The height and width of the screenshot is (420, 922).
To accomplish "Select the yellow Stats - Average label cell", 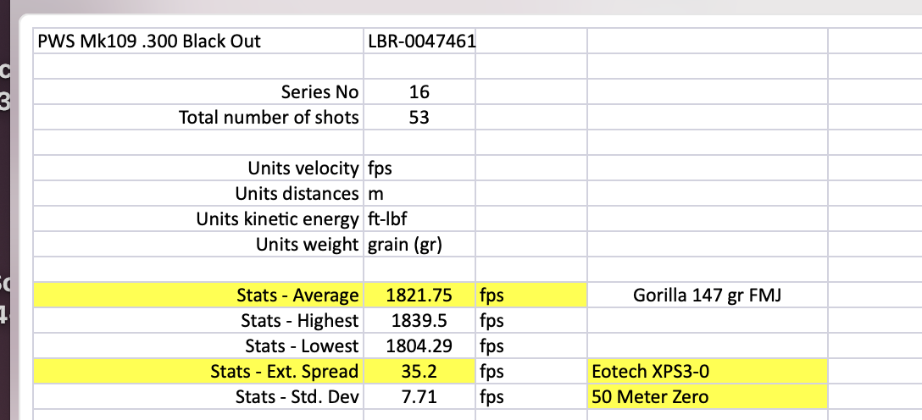I will pos(198,295).
